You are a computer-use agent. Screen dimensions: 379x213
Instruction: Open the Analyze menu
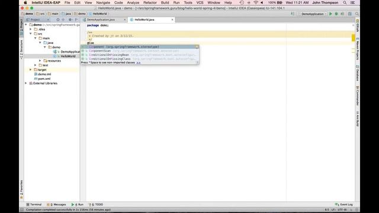[133, 2]
